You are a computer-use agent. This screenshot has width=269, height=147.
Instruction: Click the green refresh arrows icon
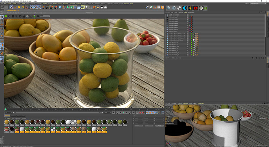[x=206, y=8]
